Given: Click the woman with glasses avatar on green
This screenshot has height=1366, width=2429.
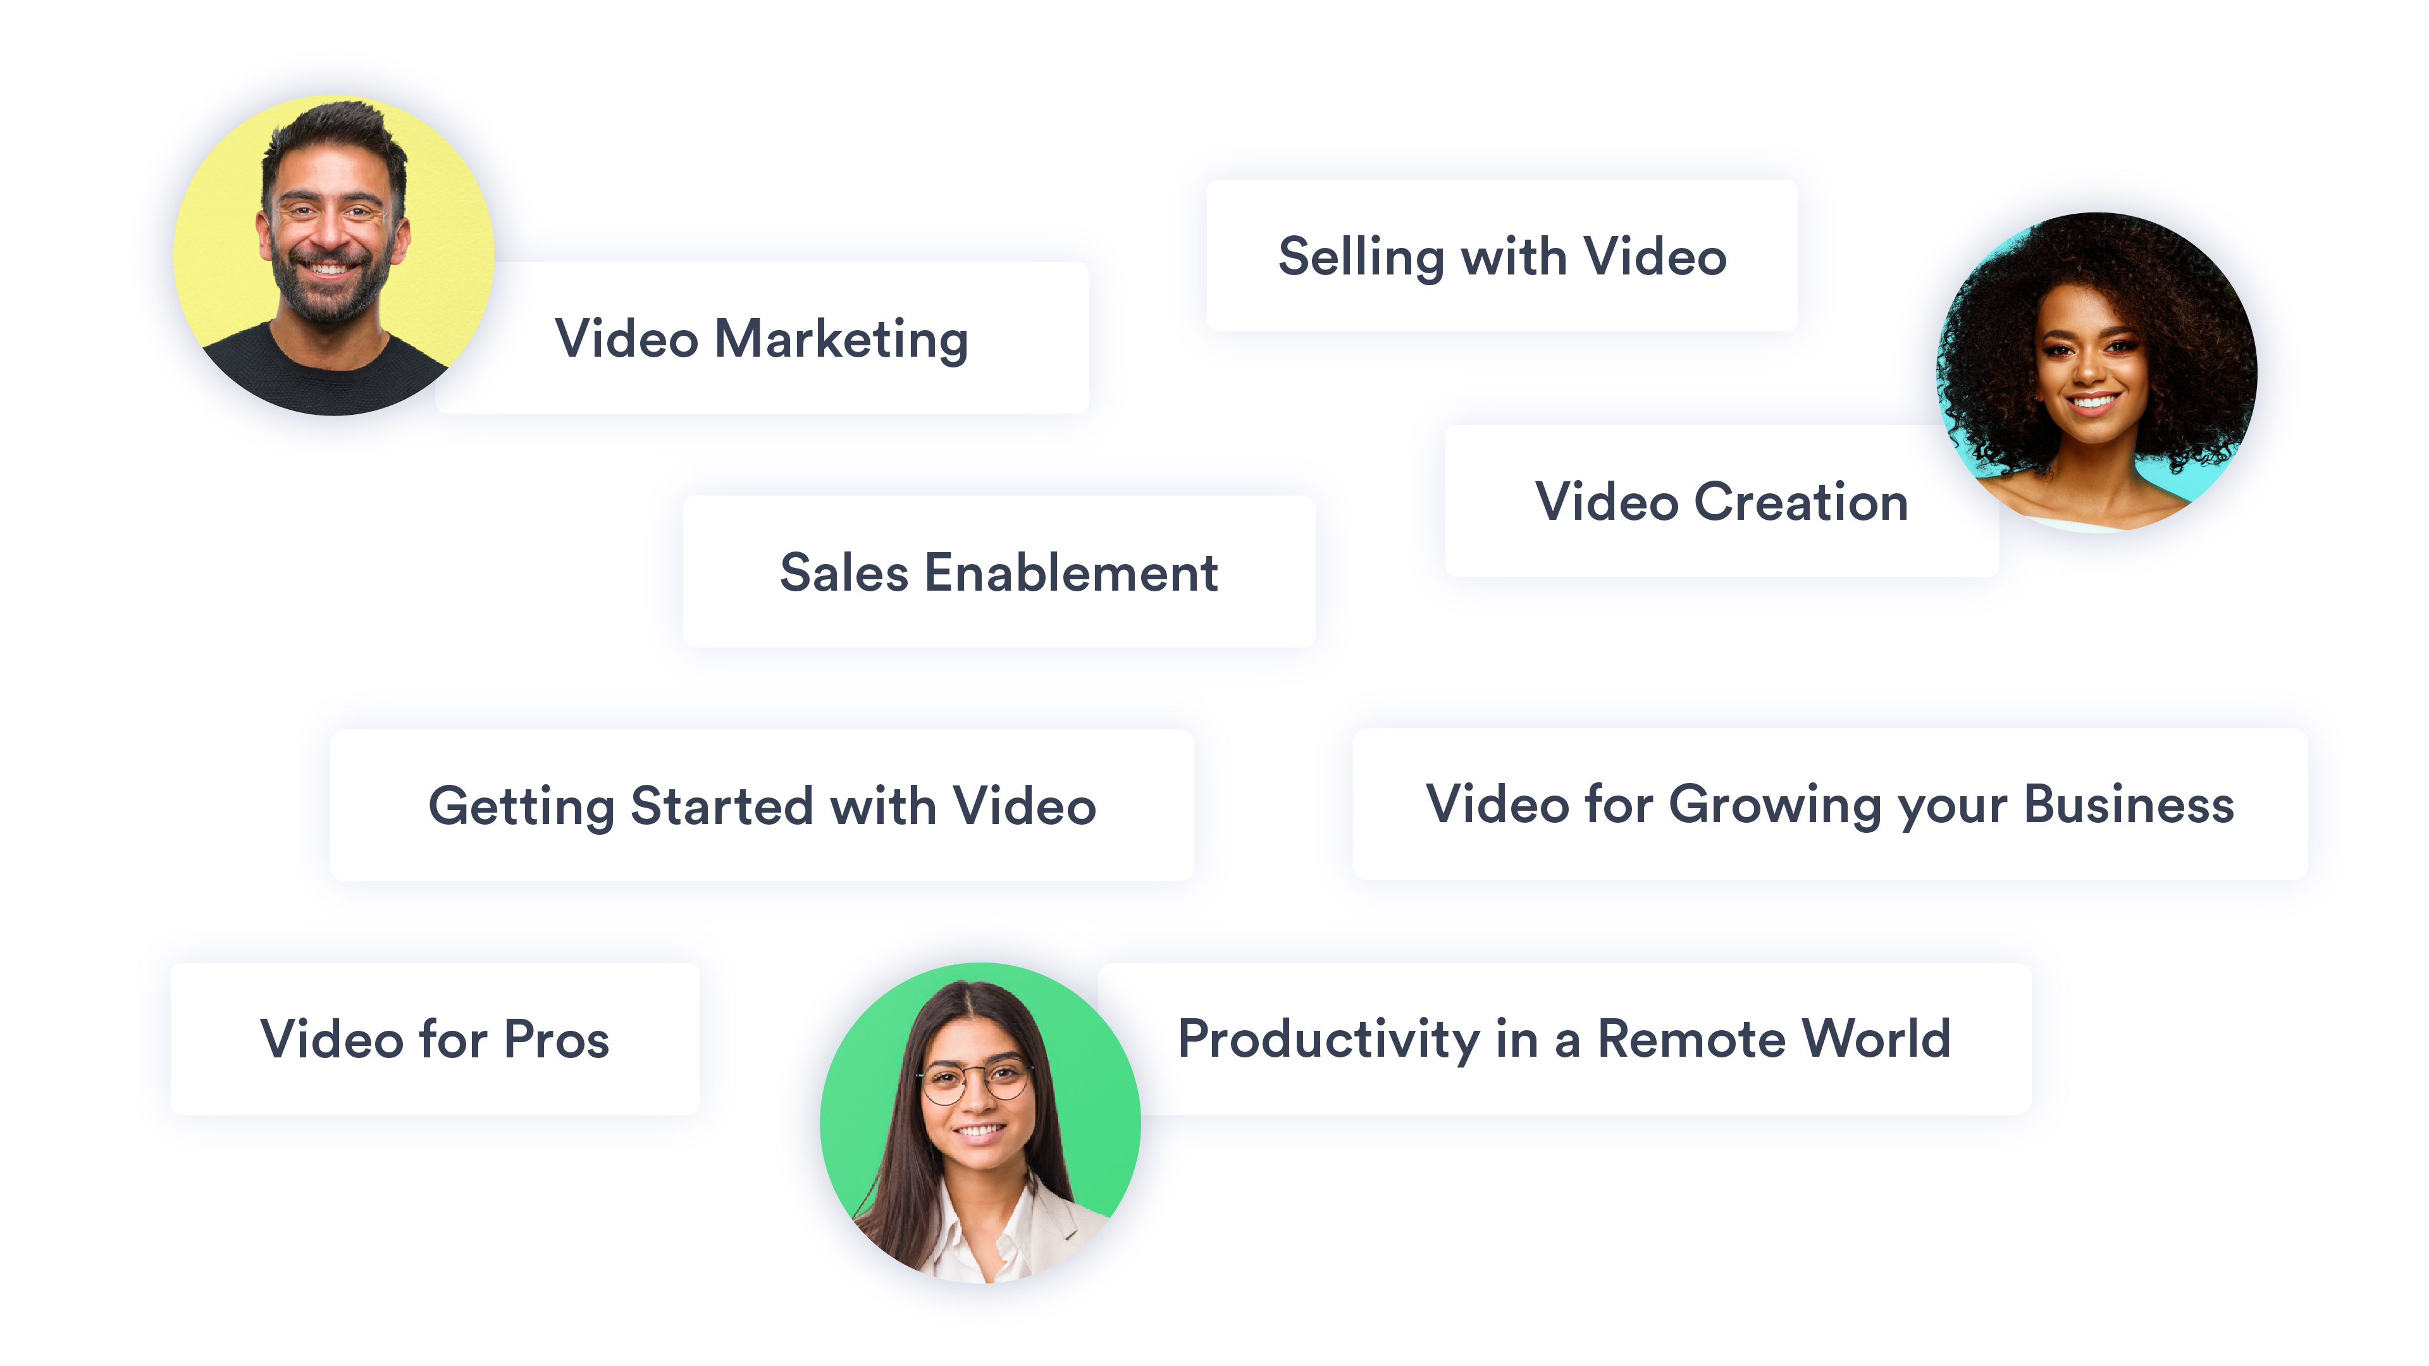Looking at the screenshot, I should pyautogui.click(x=980, y=1123).
